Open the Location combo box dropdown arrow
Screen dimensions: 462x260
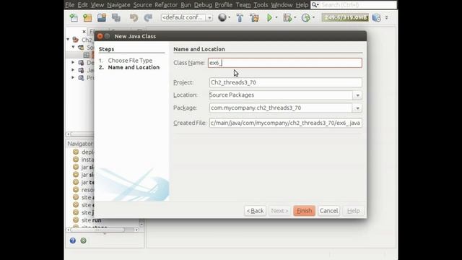(357, 95)
